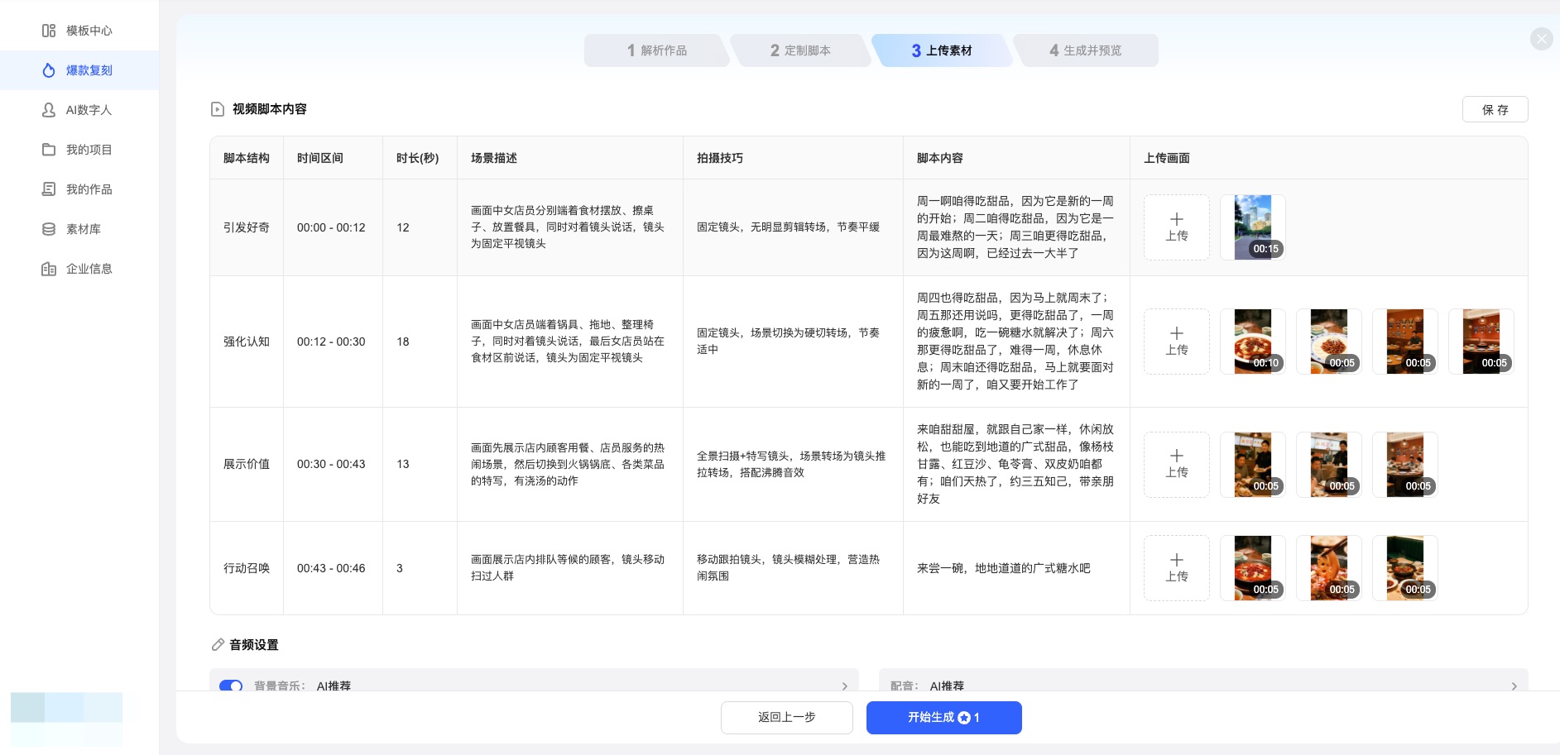This screenshot has height=755, width=1560.
Task: Go to step 2 定制脚本 tab
Action: pos(799,50)
